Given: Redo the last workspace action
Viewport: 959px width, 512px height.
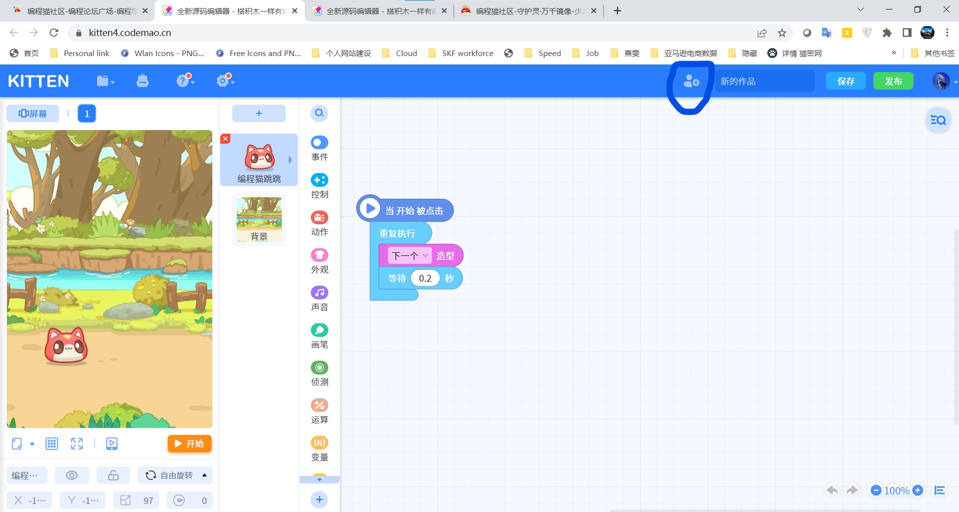Looking at the screenshot, I should pos(852,490).
